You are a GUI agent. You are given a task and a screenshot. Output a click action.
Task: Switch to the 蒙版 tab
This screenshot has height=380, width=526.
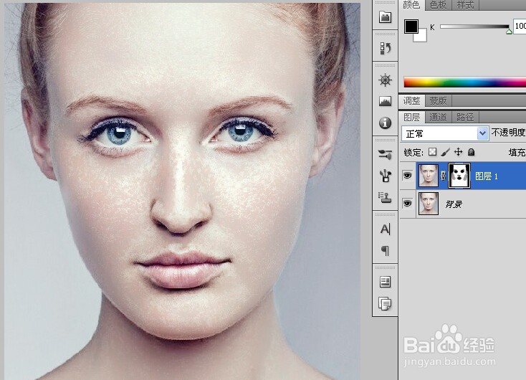(438, 100)
